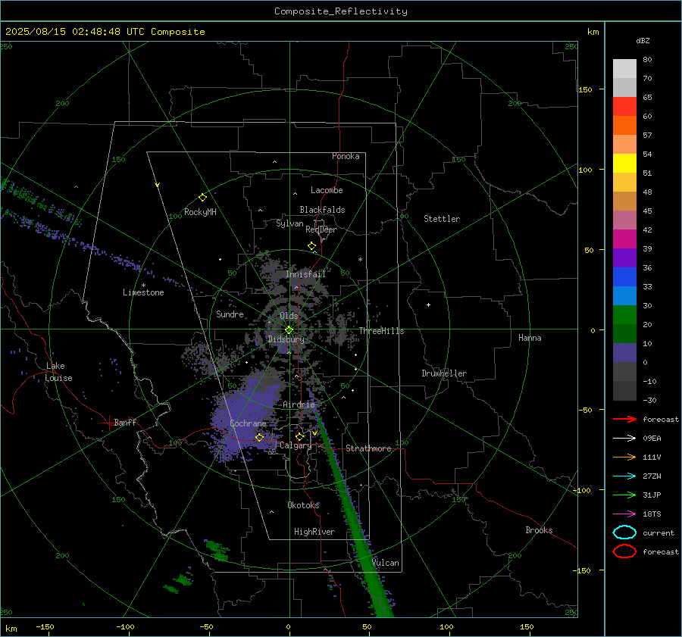The height and width of the screenshot is (637, 682).
Task: Click the asterisk marker east of Innisfail
Action: click(360, 260)
